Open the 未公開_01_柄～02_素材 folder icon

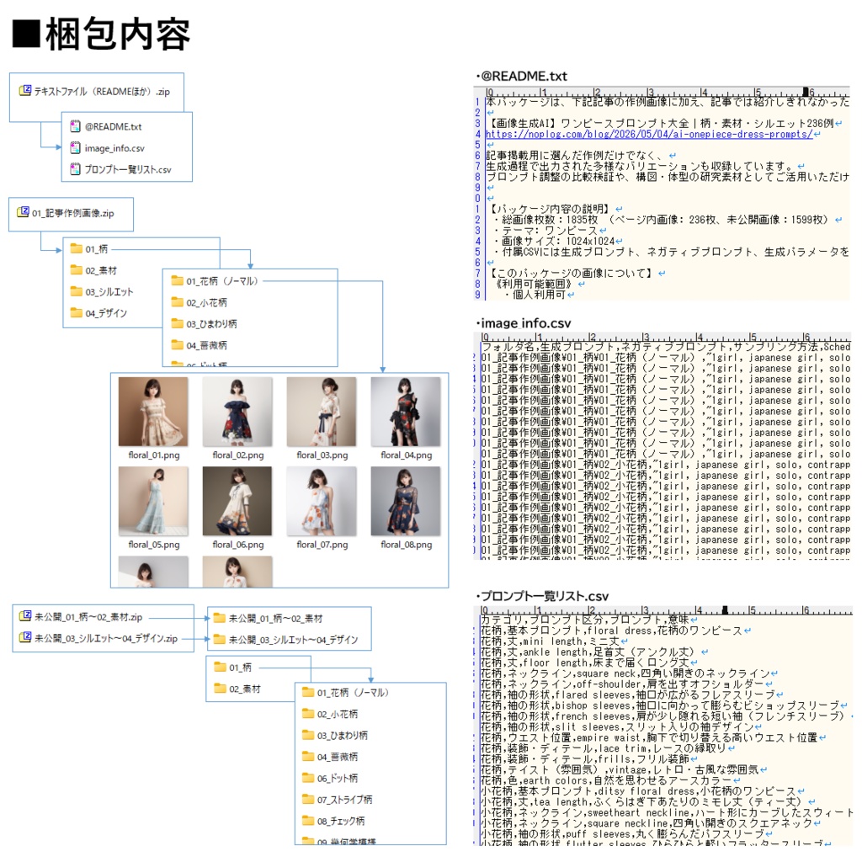point(220,617)
